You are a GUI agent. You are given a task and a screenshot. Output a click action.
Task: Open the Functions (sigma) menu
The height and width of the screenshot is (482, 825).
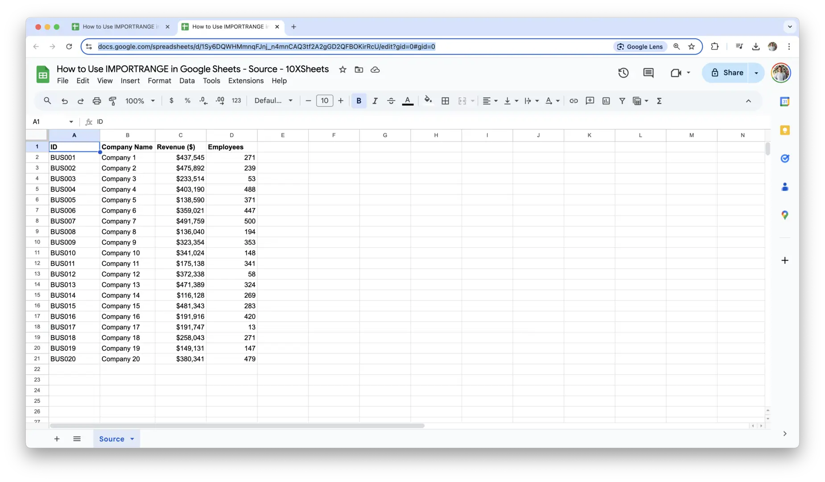pos(660,101)
